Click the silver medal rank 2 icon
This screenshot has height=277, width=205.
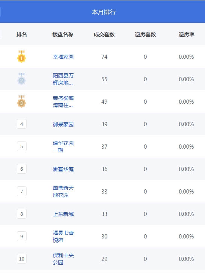click(x=22, y=79)
